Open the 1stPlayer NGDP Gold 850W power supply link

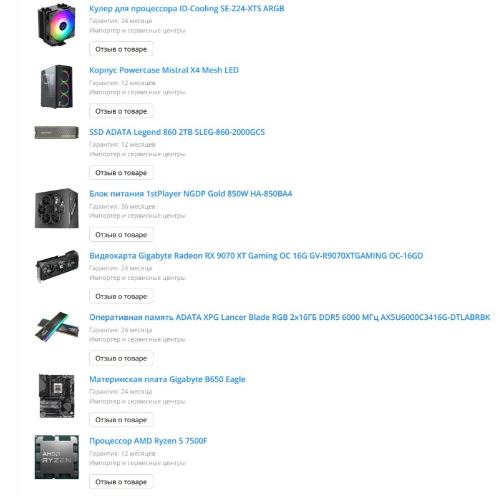191,194
